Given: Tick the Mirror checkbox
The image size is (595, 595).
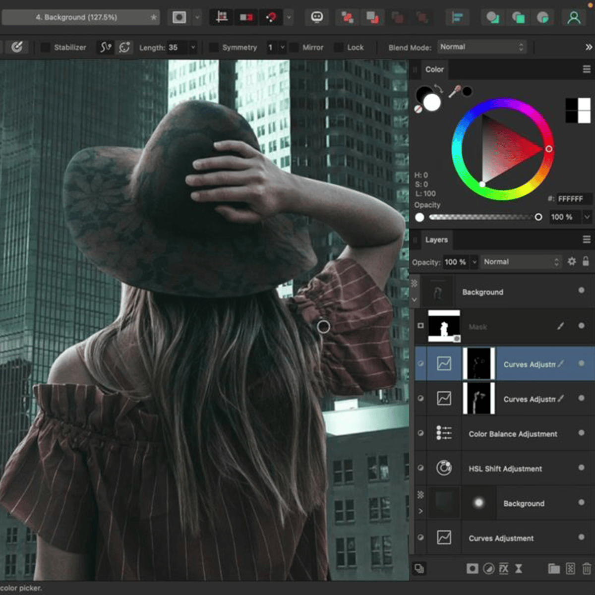Looking at the screenshot, I should point(294,48).
